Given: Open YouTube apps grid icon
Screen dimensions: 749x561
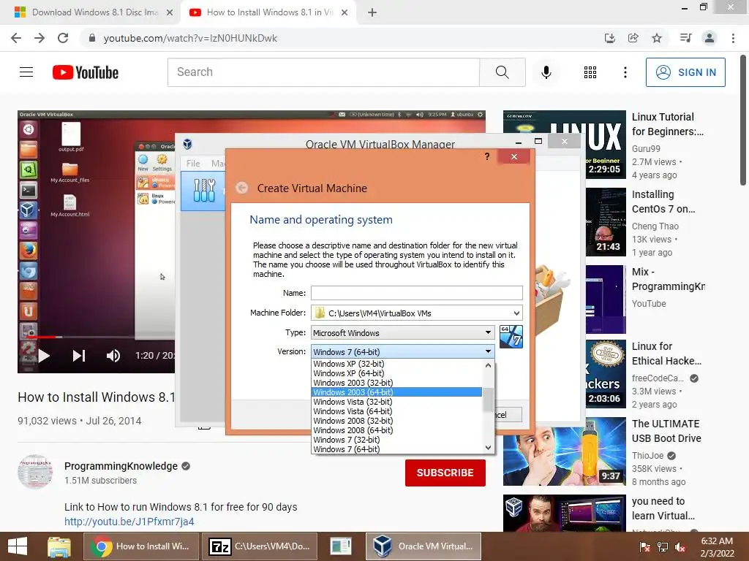Looking at the screenshot, I should click(590, 72).
